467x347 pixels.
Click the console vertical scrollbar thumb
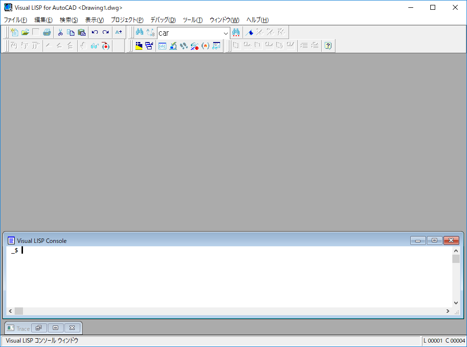456,259
